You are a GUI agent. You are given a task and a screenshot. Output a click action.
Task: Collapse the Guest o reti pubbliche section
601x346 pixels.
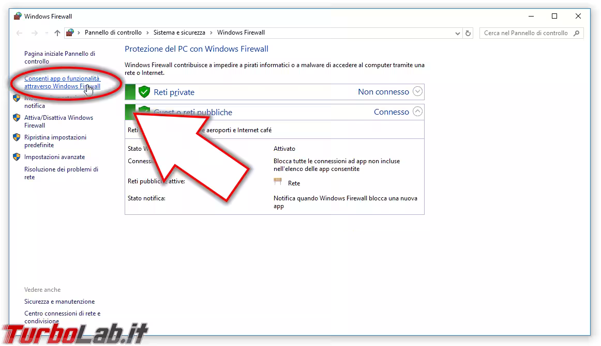[417, 112]
